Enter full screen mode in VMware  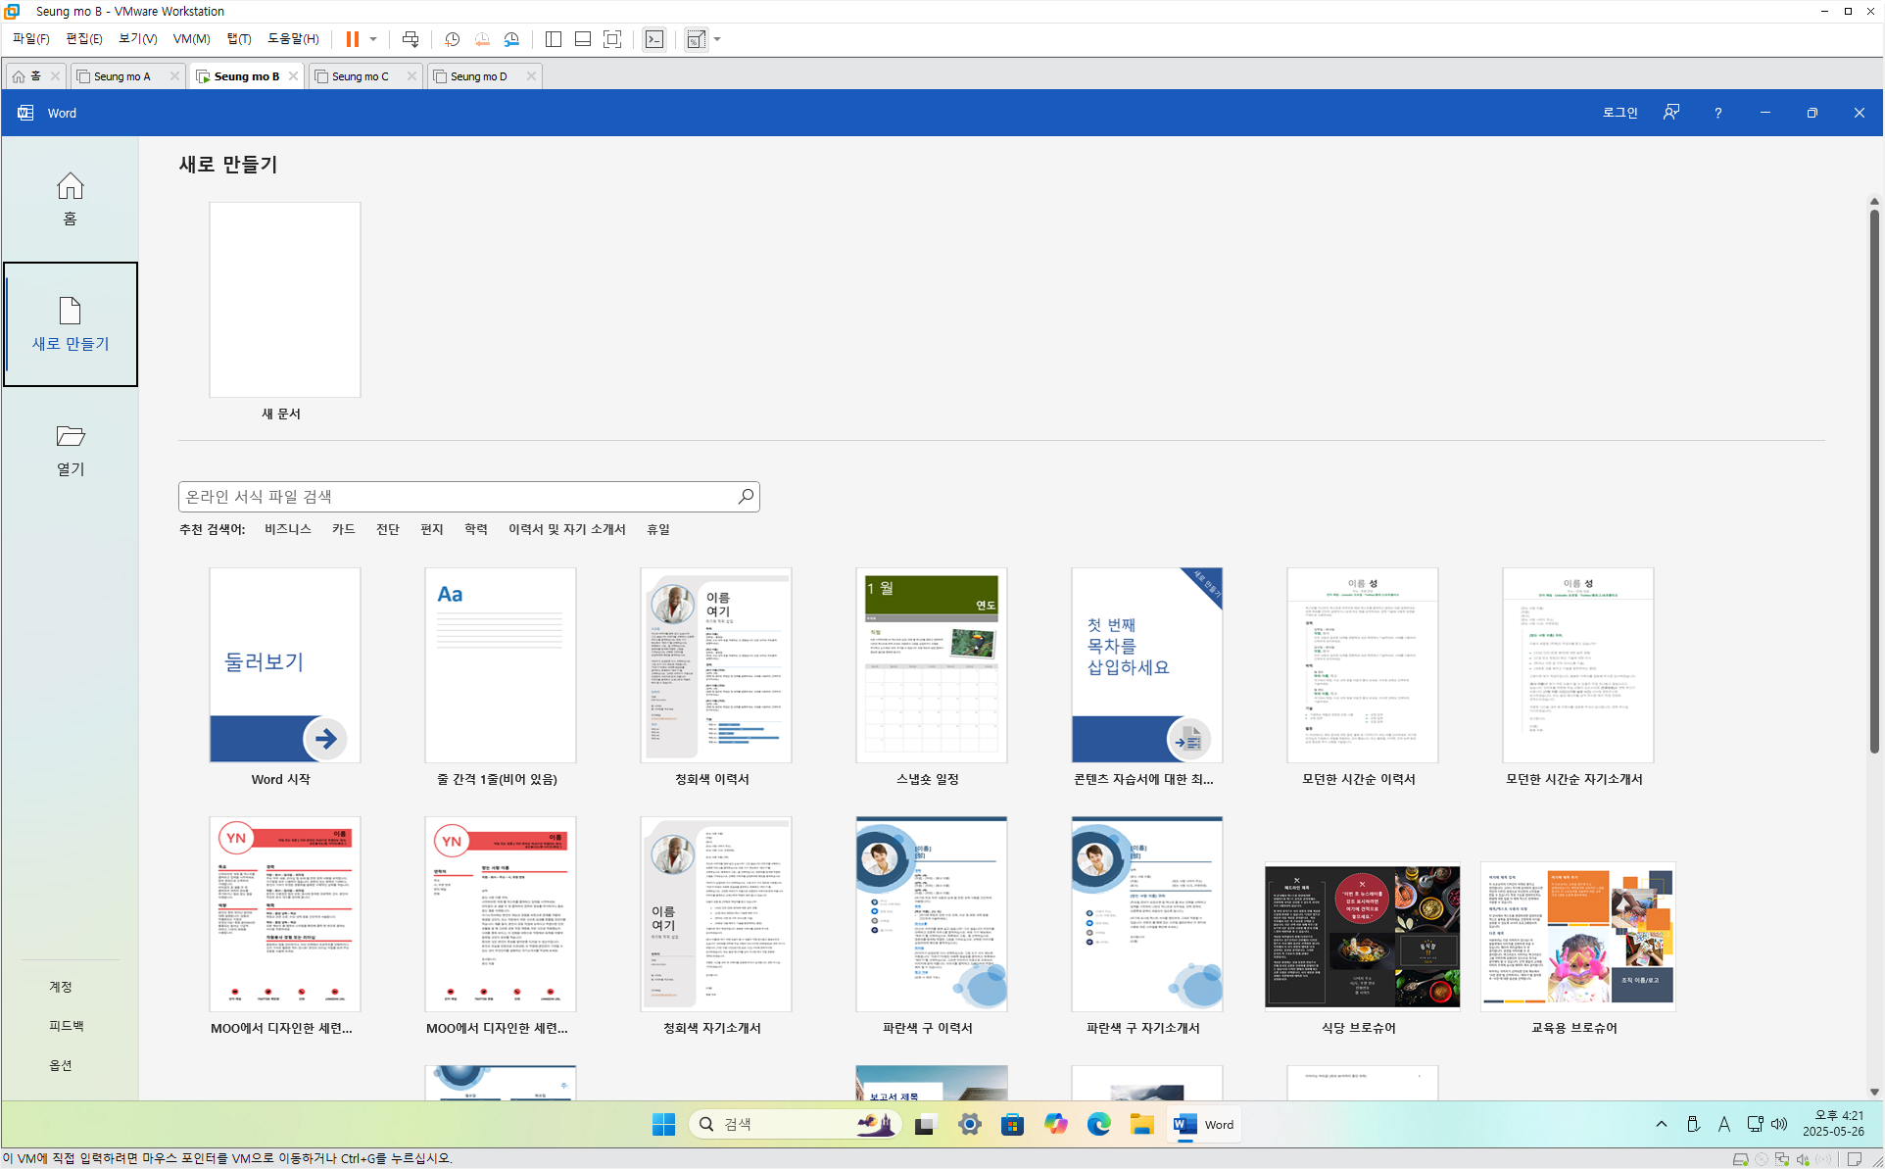tap(612, 39)
